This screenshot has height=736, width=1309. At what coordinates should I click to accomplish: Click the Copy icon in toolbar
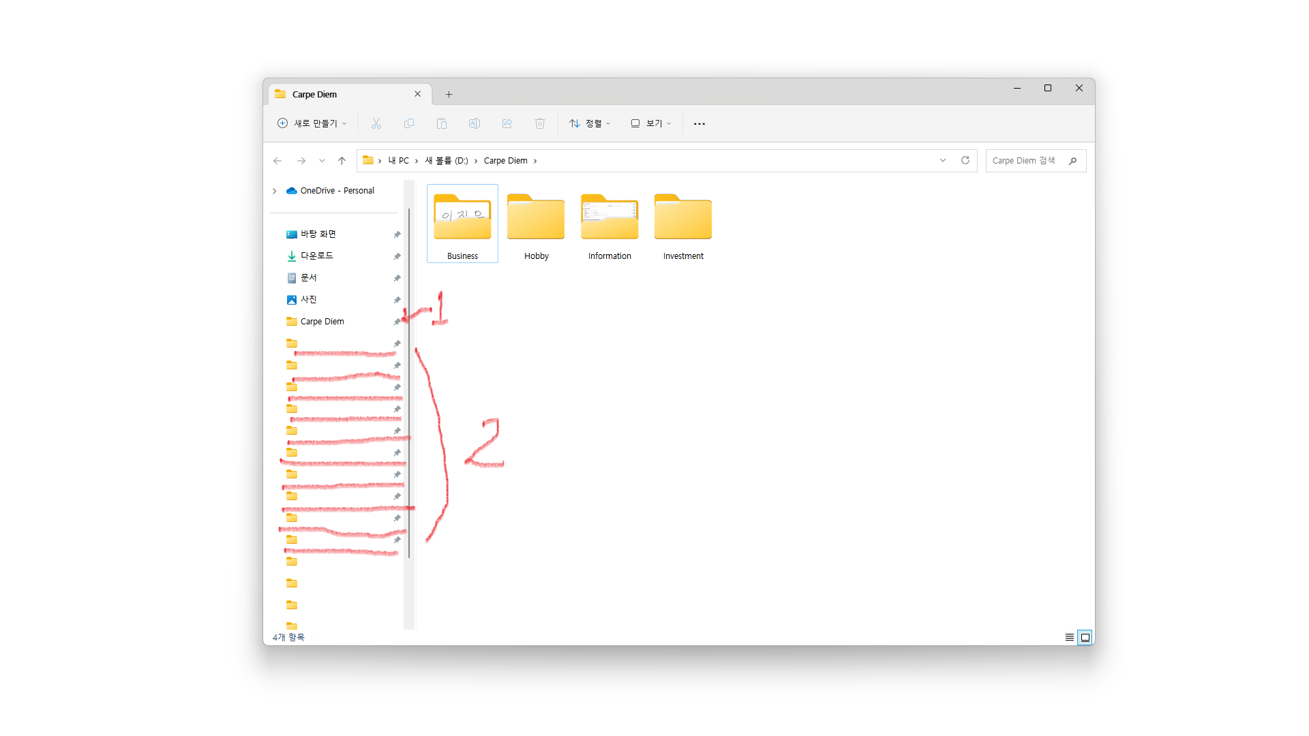(x=409, y=123)
